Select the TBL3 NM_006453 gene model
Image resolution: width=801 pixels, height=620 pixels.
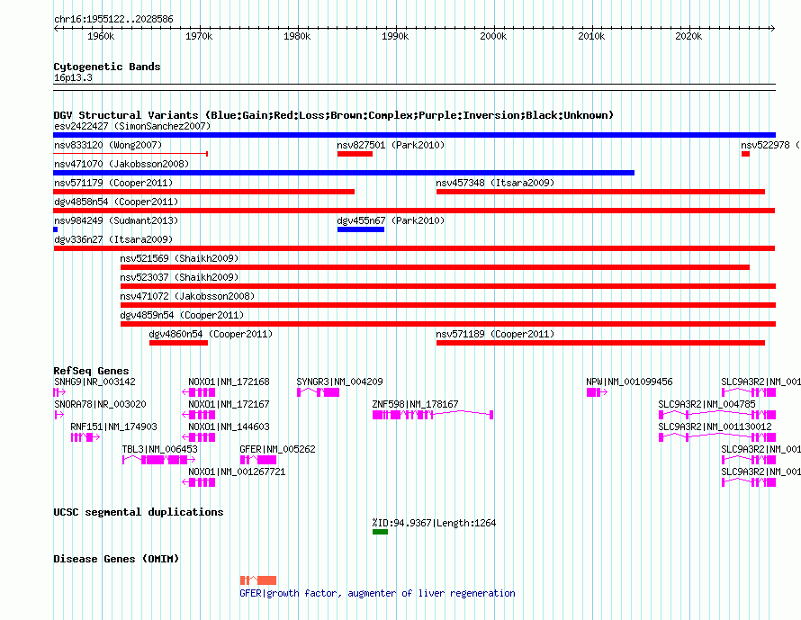pos(159,460)
